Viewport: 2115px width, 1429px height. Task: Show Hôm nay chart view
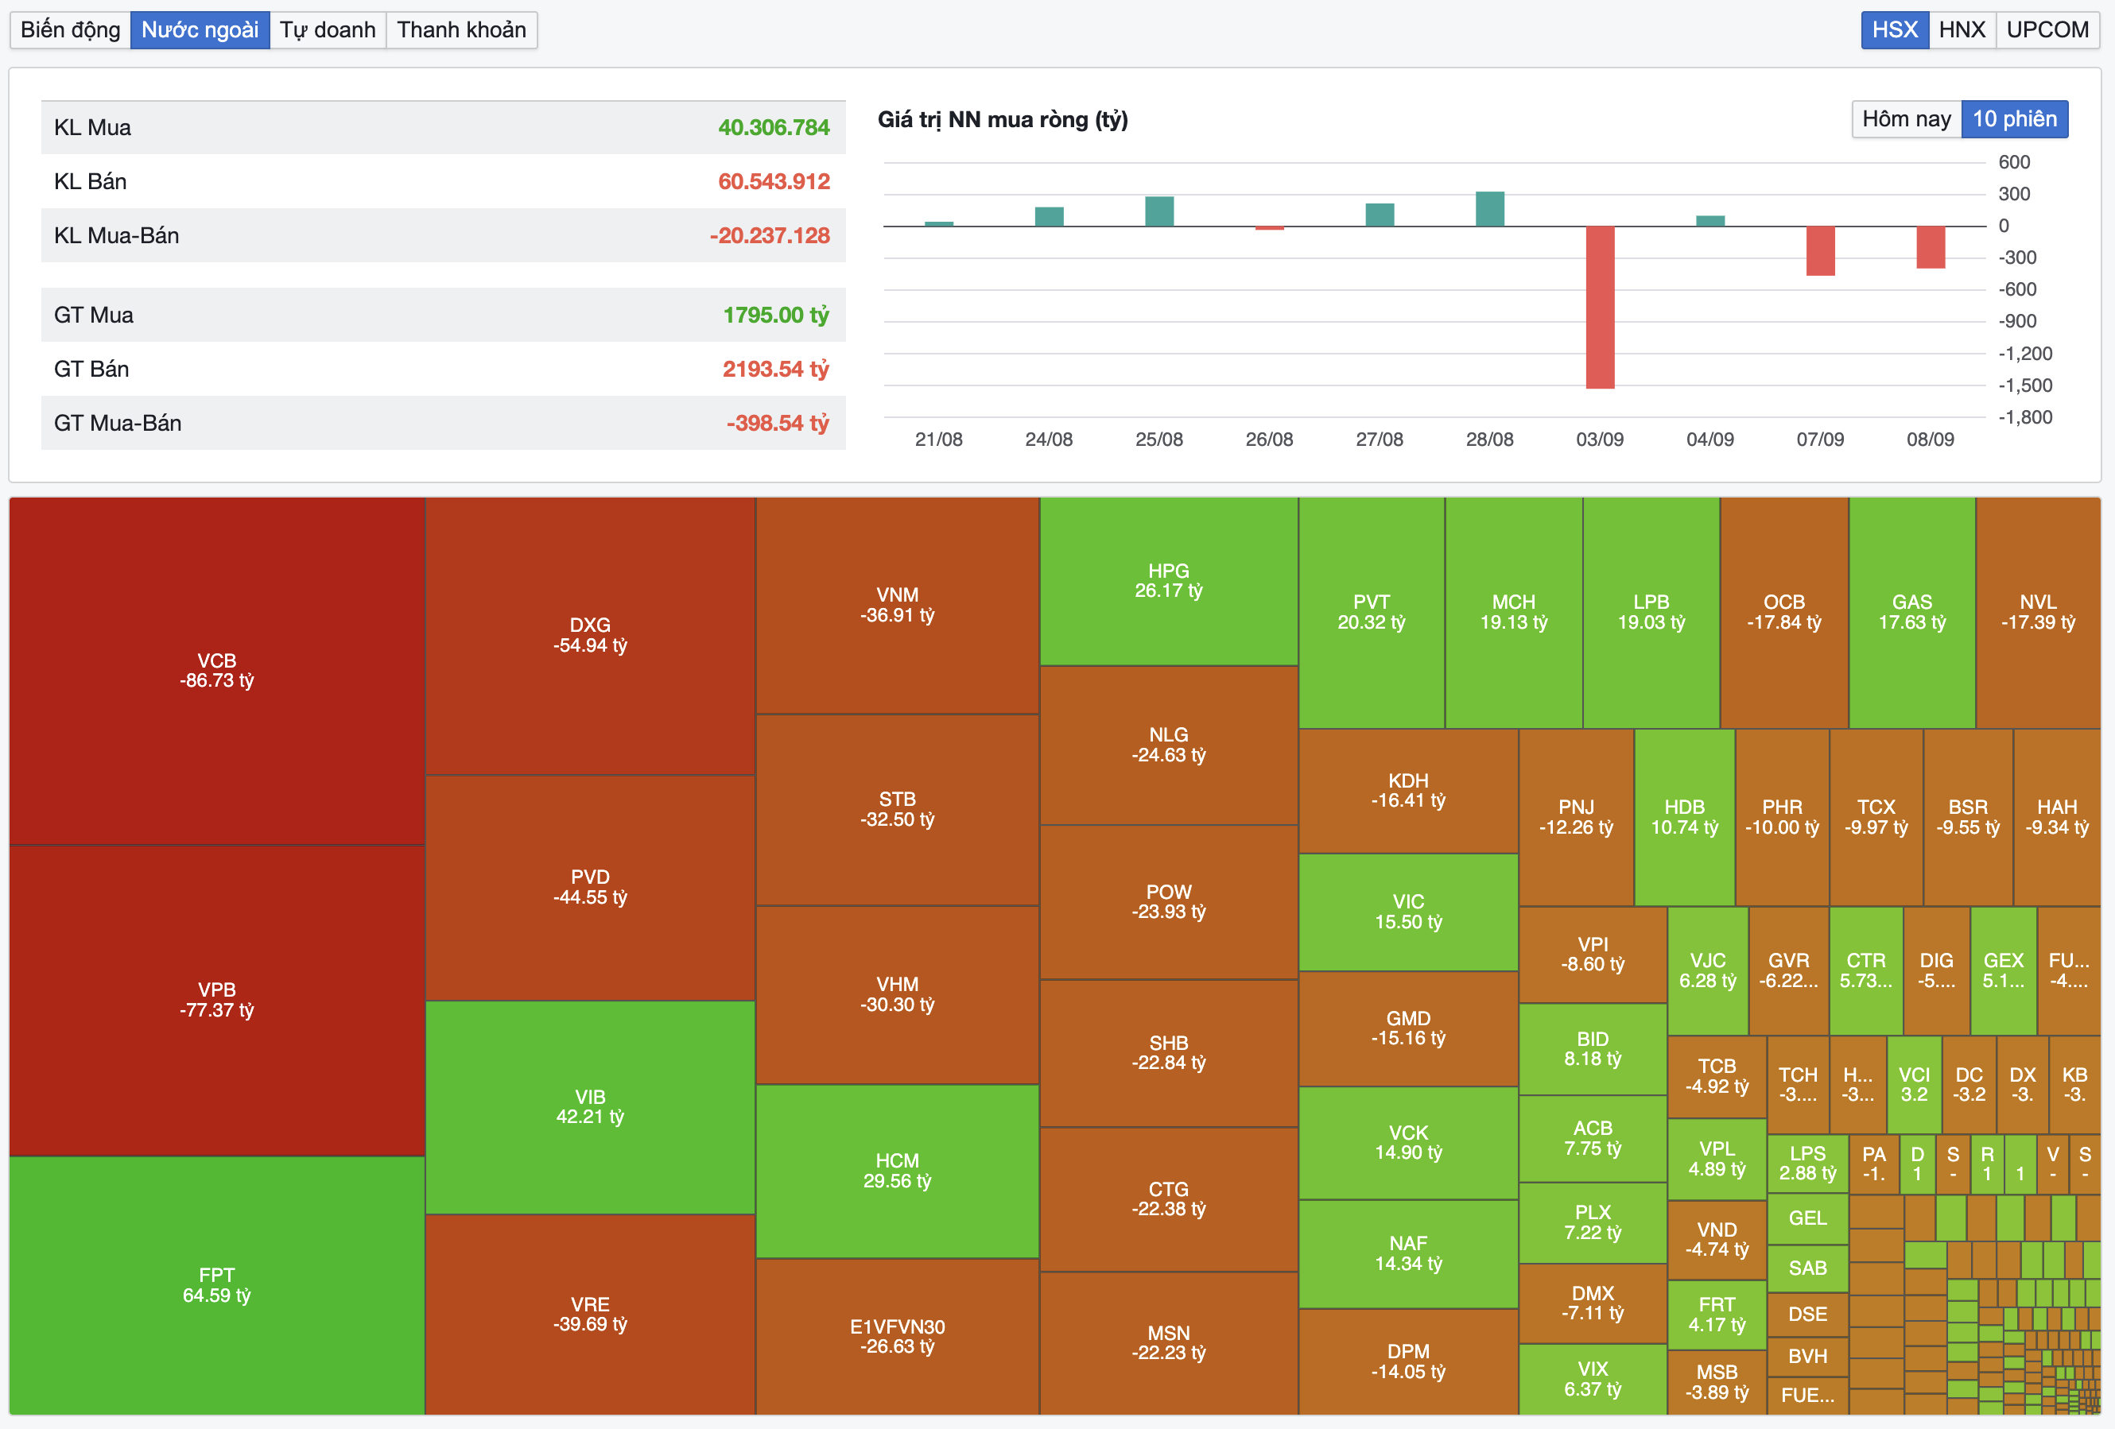point(1906,119)
